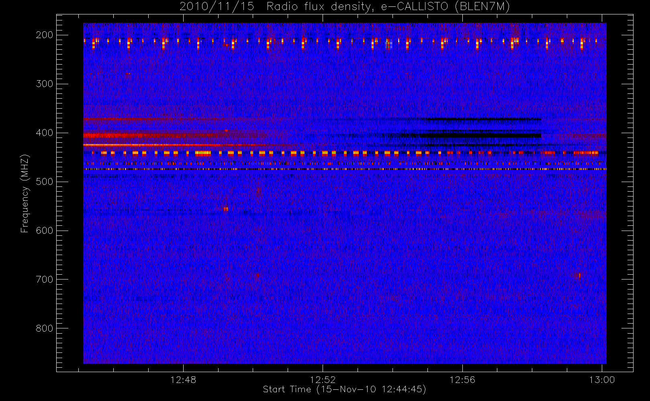Click the 'Start Time (15-Nov-10 12:44:45)' axis label
The height and width of the screenshot is (401, 650).
click(344, 389)
